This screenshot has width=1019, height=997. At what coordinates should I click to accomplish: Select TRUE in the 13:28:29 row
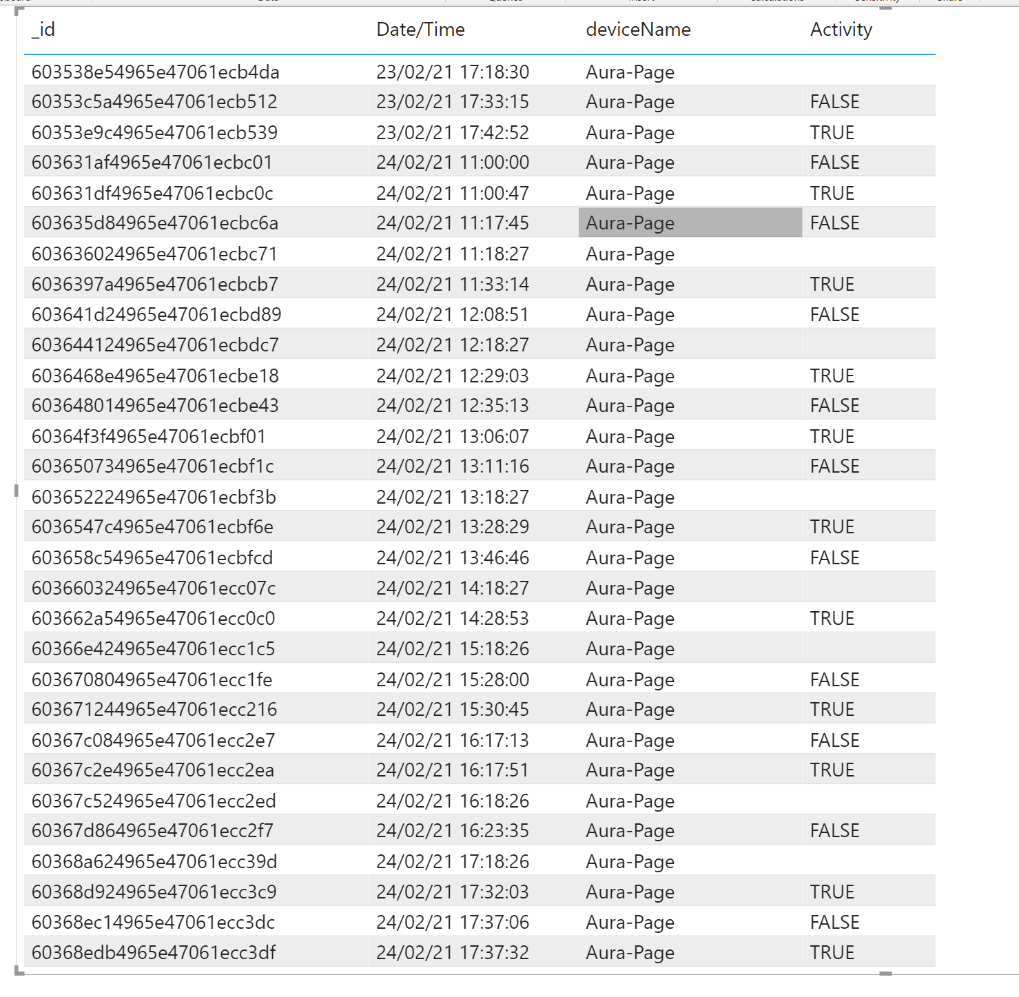coord(832,527)
